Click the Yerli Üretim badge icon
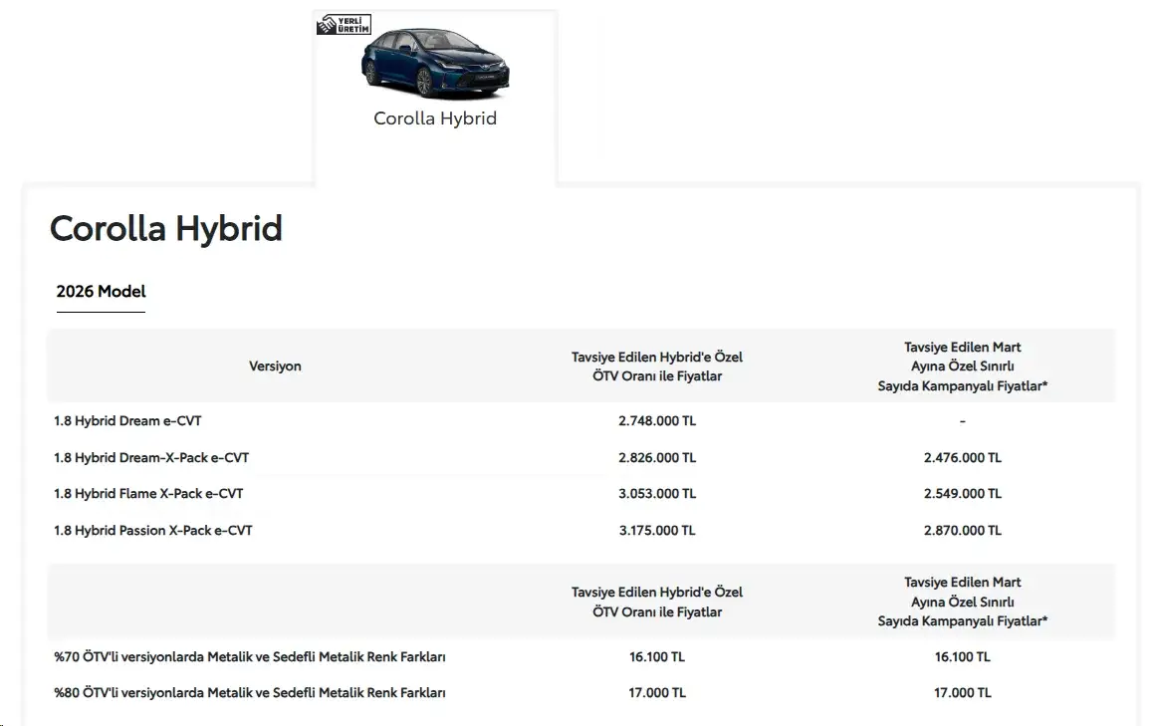1155x726 pixels. pyautogui.click(x=344, y=25)
